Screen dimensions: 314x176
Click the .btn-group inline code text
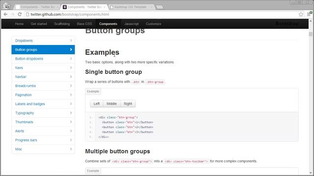tap(155, 82)
